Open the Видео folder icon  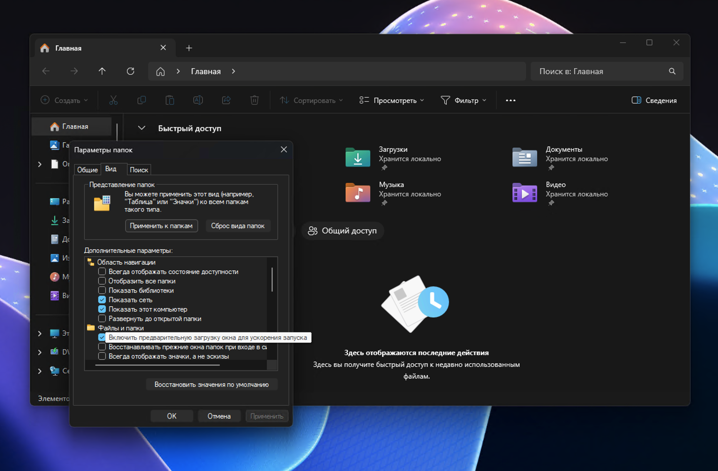click(524, 193)
